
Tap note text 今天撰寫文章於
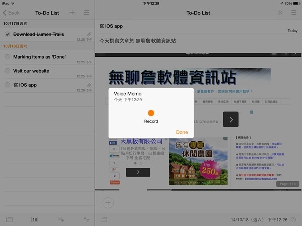117,41
